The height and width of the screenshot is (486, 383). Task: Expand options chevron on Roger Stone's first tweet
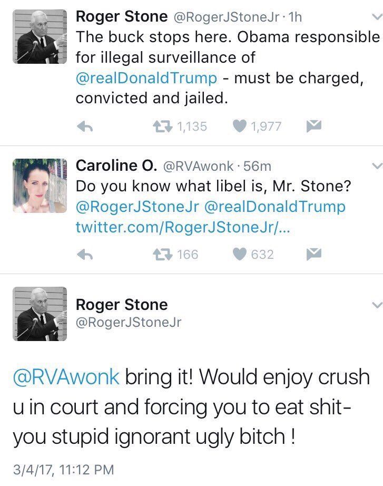[x=377, y=17]
